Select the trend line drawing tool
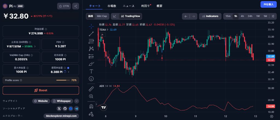This screenshot has height=120, width=280. tap(91, 34)
